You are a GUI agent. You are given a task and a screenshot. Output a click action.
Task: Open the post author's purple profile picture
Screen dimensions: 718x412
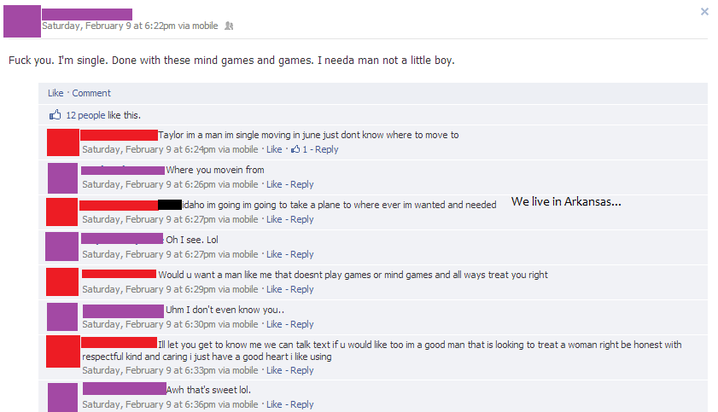tap(22, 21)
